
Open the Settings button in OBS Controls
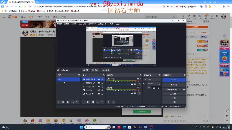174,98
